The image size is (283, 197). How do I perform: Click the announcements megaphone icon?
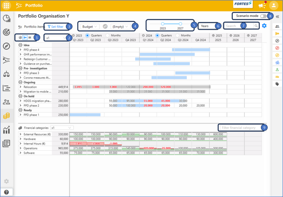(262, 6)
